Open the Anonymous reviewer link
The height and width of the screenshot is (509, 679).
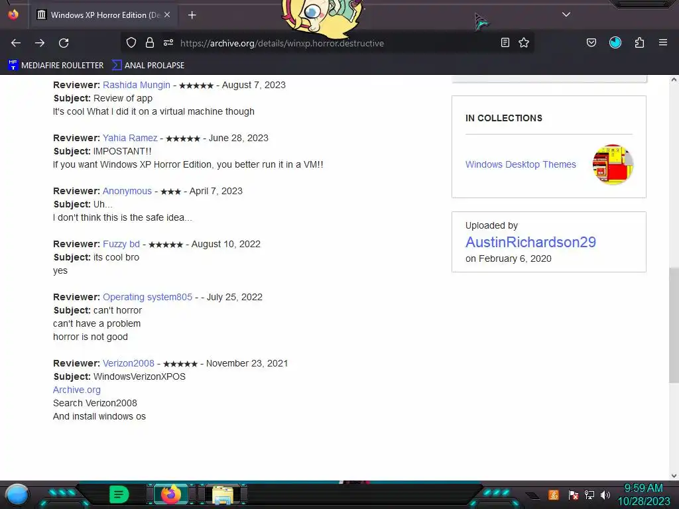pyautogui.click(x=127, y=191)
